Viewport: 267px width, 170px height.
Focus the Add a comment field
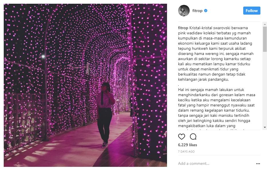[216, 163]
